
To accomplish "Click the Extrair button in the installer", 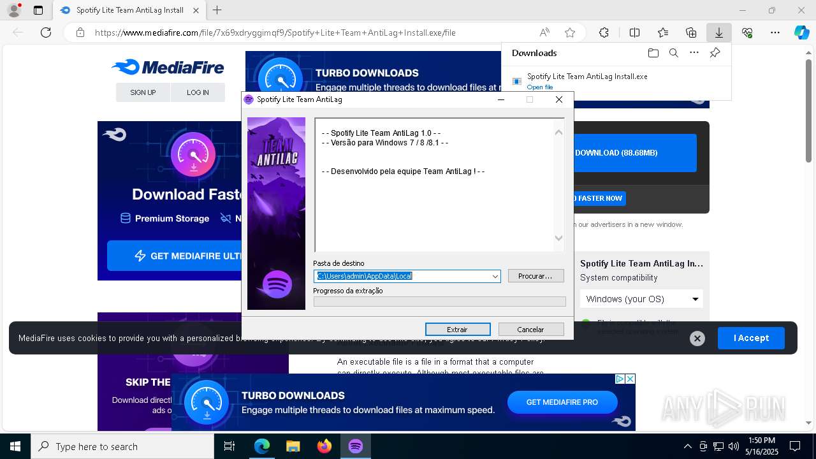I will [458, 330].
